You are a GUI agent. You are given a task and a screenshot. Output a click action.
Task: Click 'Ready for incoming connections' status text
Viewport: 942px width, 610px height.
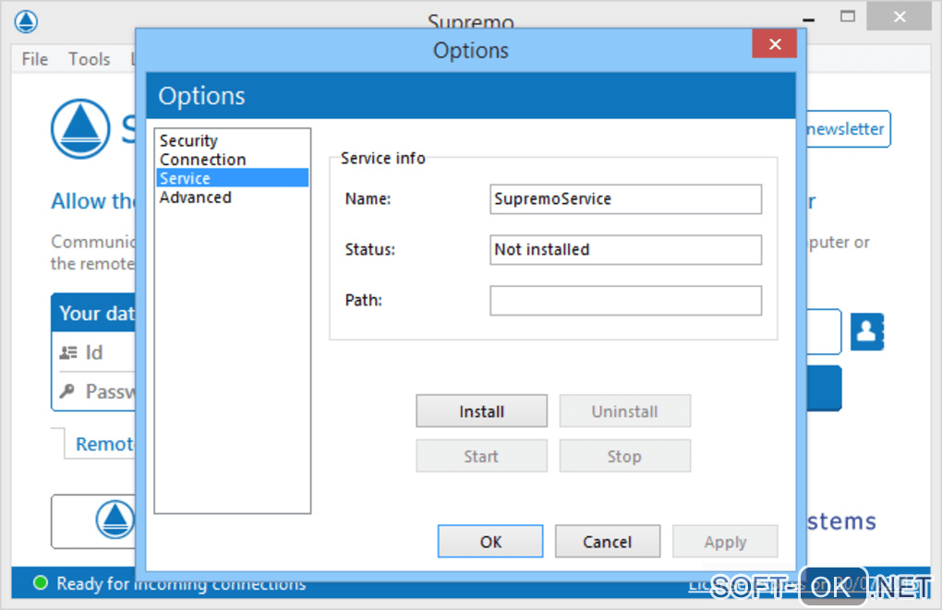(181, 583)
